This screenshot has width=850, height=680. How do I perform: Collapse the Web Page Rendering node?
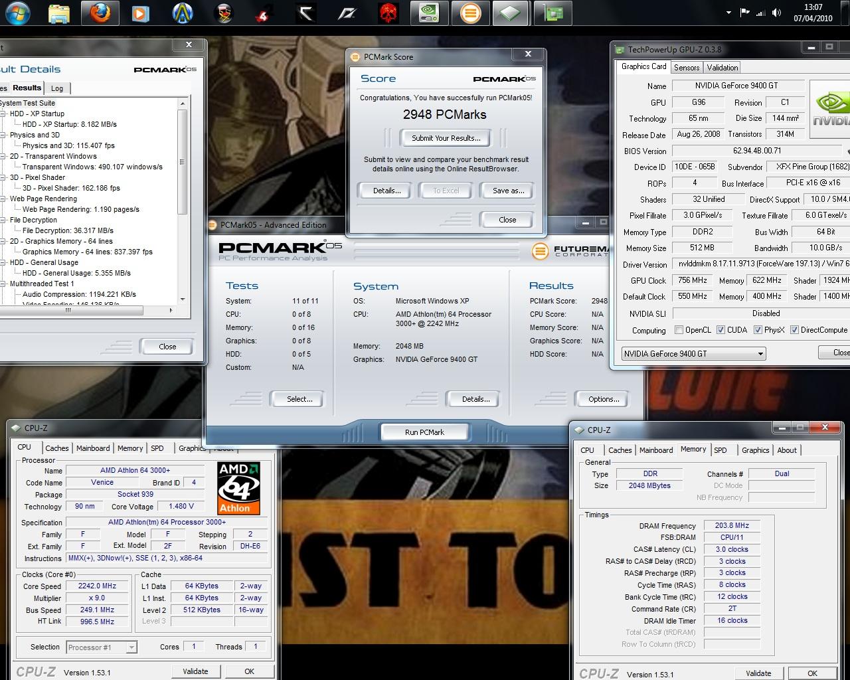tap(3, 199)
